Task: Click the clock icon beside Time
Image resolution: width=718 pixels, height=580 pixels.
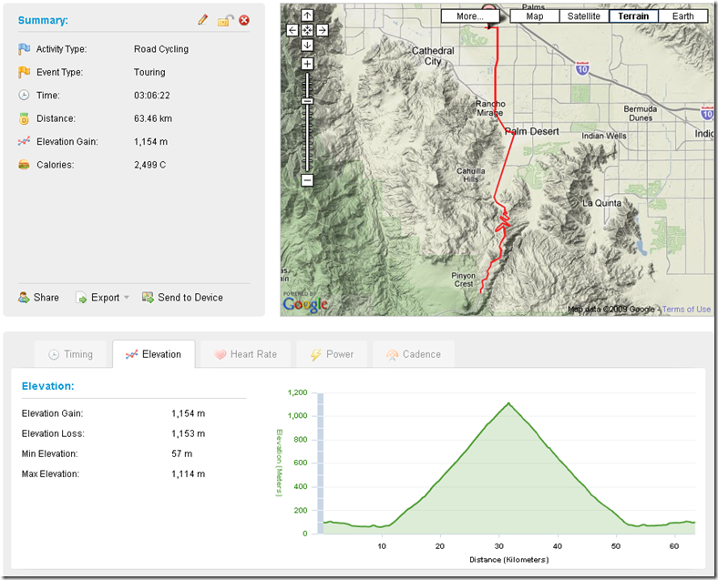Action: tap(24, 95)
